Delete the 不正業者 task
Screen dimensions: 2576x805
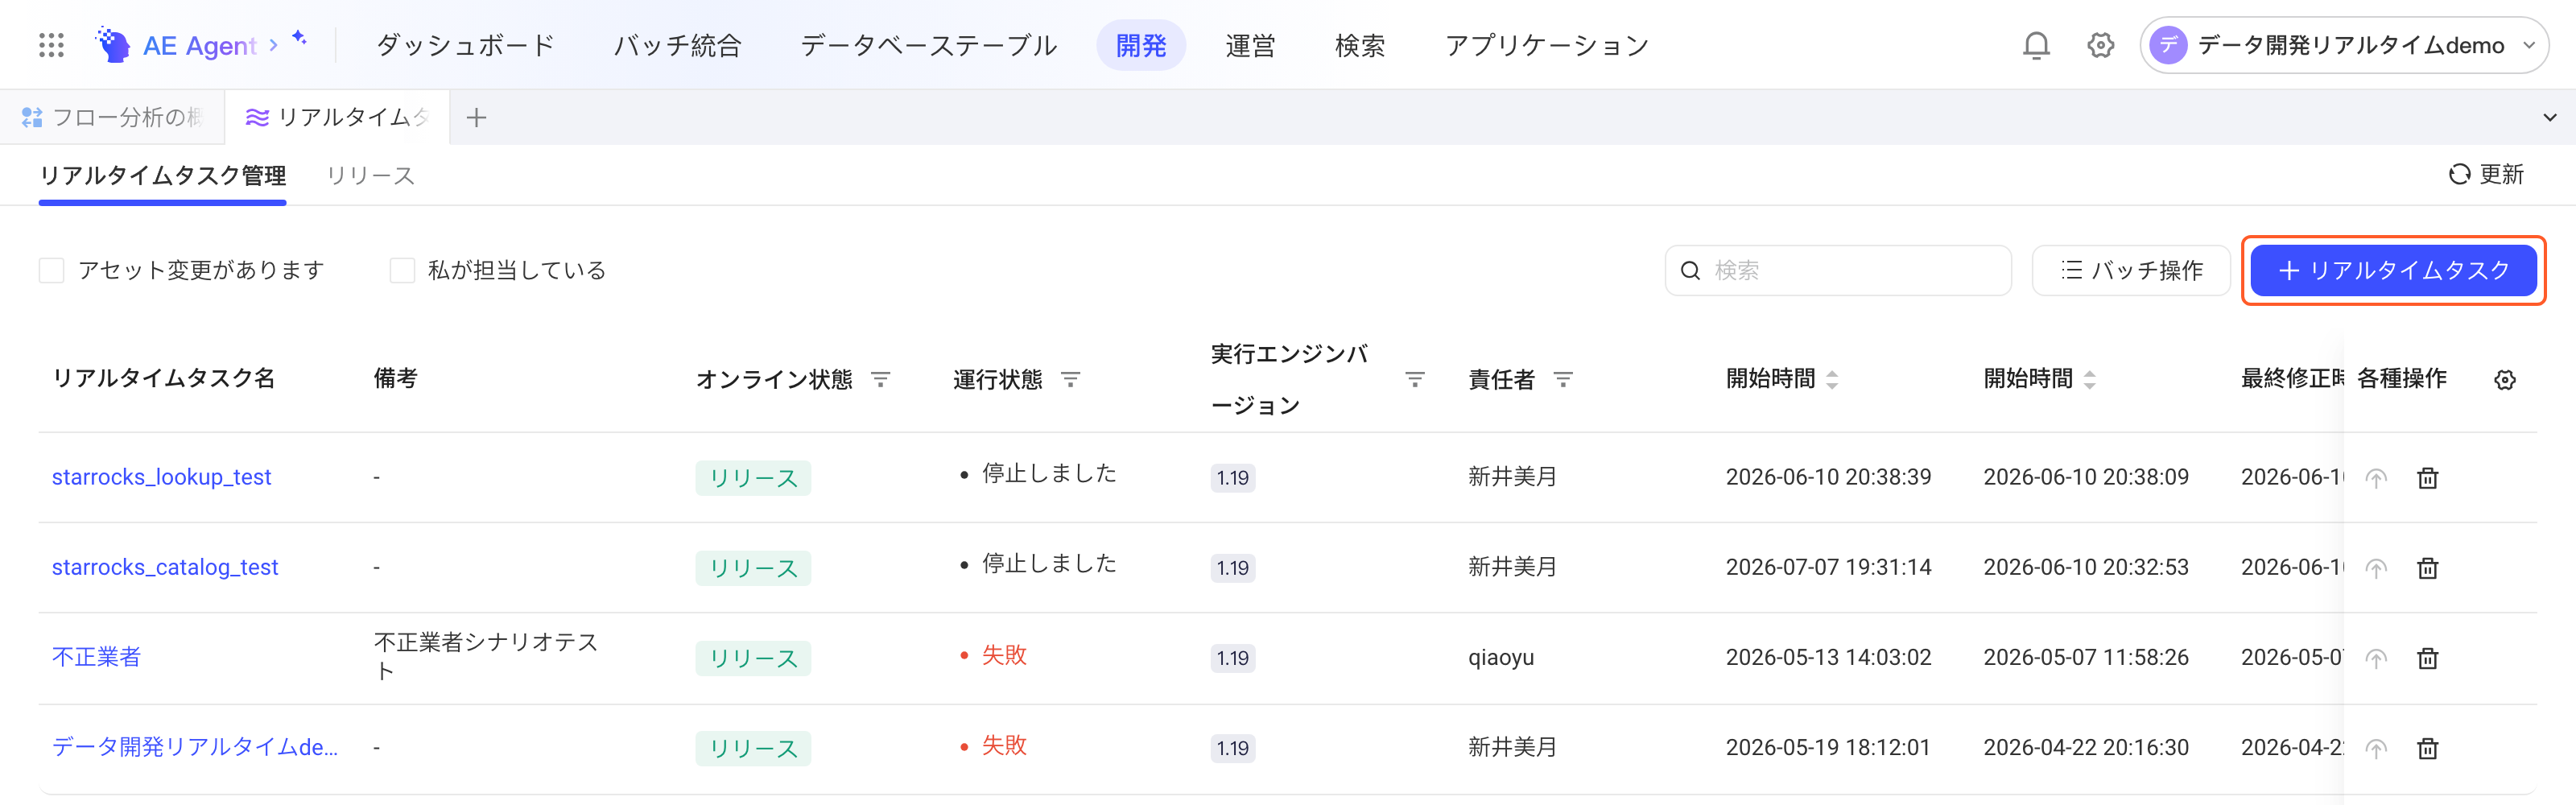(x=2427, y=658)
